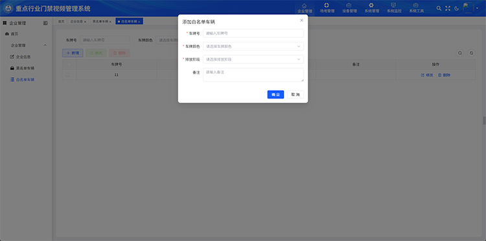
Task: Refresh the table with round refresh button
Action: (472, 53)
